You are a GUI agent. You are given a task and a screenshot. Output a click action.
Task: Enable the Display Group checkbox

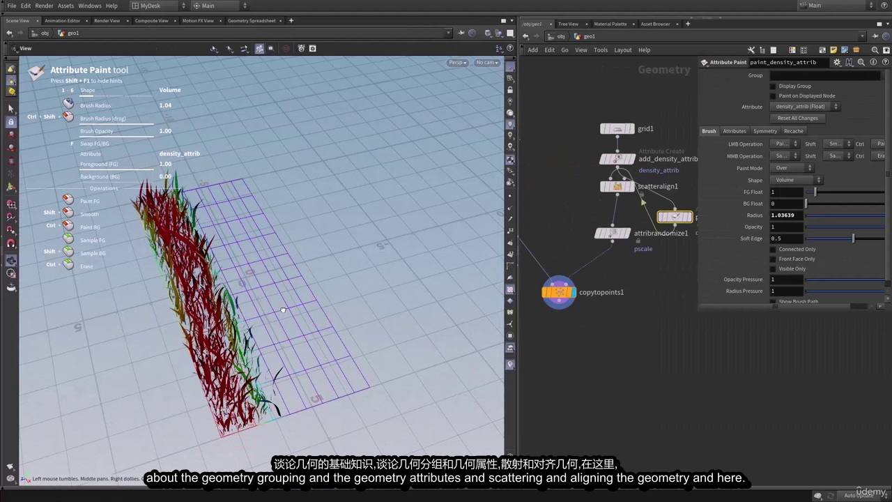tap(773, 86)
